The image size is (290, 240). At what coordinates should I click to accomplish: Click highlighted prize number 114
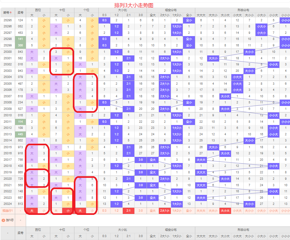20,122
